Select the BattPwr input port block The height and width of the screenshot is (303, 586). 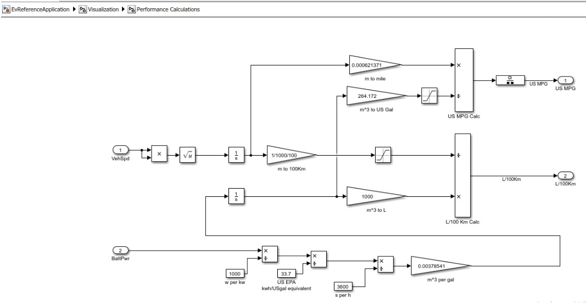coord(120,250)
